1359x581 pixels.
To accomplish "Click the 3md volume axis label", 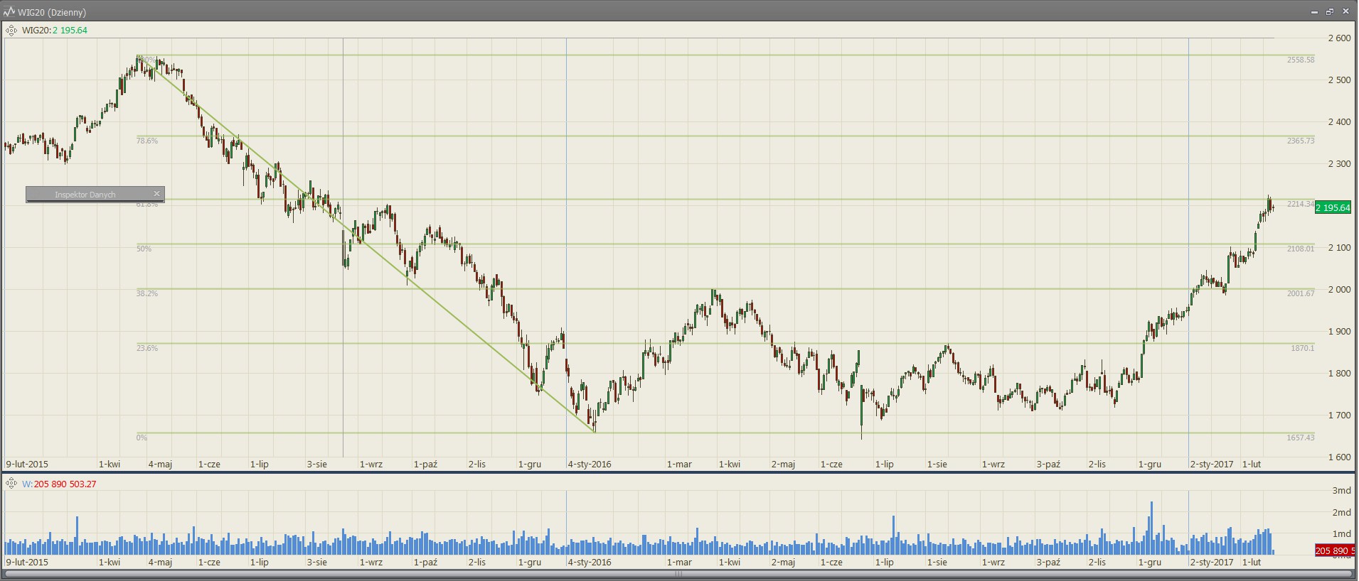I will [1341, 491].
